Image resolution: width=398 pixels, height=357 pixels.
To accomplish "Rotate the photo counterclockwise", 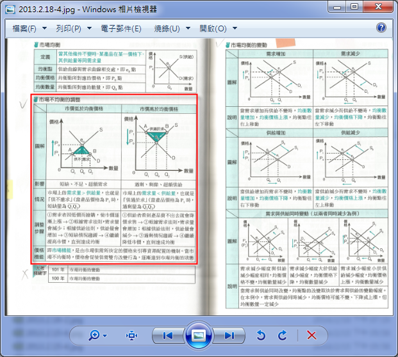I will 261,335.
